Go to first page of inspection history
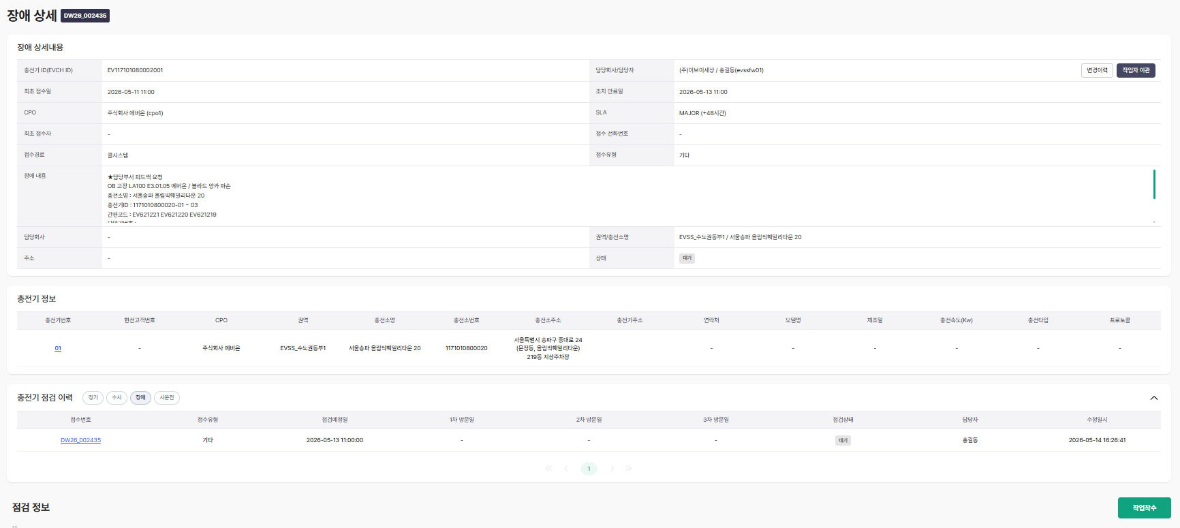The height and width of the screenshot is (528, 1180). pyautogui.click(x=548, y=469)
